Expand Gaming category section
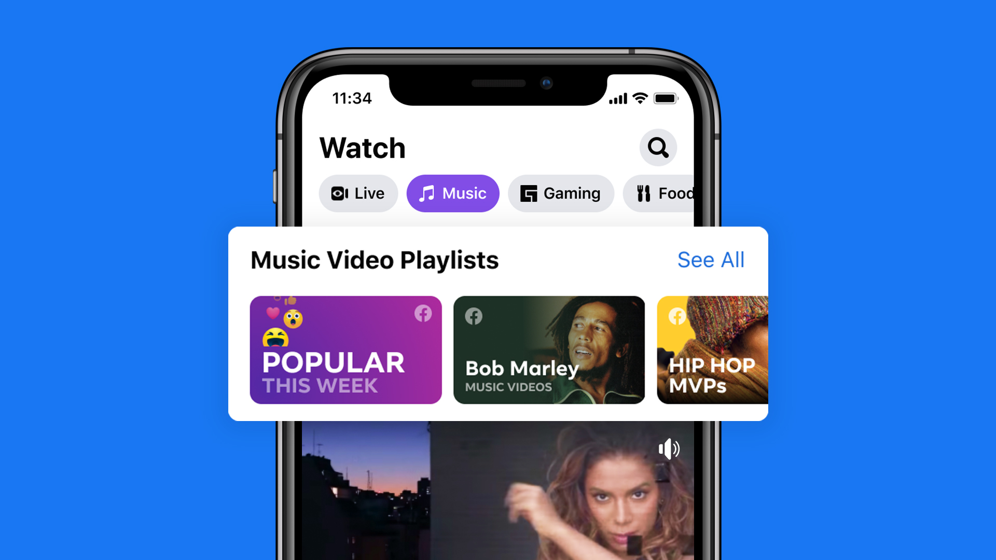Image resolution: width=996 pixels, height=560 pixels. (561, 193)
